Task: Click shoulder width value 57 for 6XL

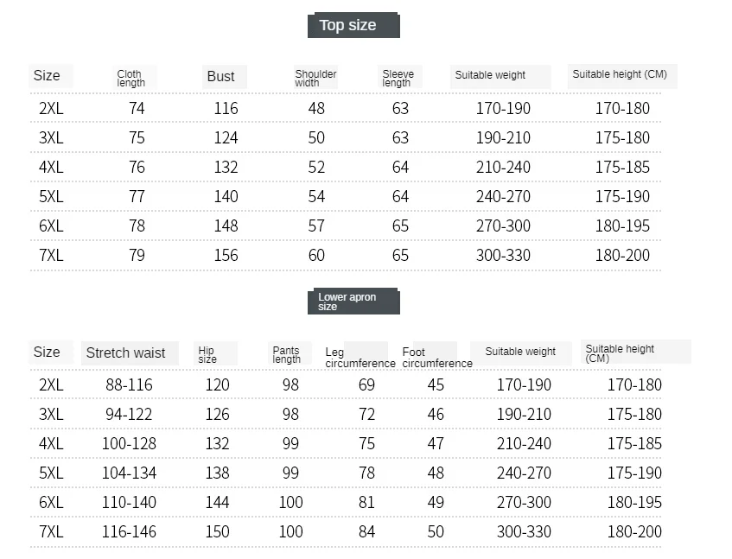Action: [316, 226]
